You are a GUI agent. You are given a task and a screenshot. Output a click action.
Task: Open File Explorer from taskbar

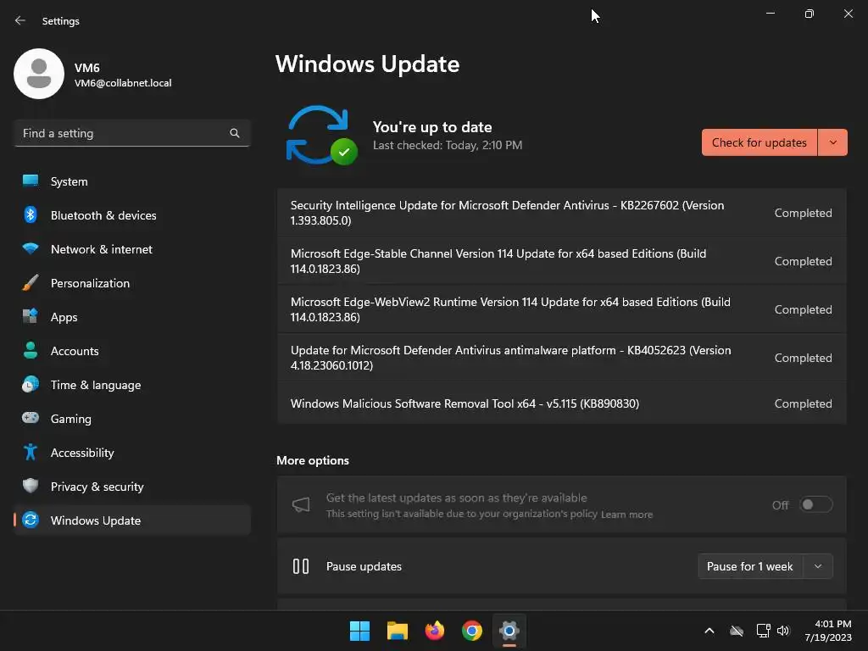397,631
